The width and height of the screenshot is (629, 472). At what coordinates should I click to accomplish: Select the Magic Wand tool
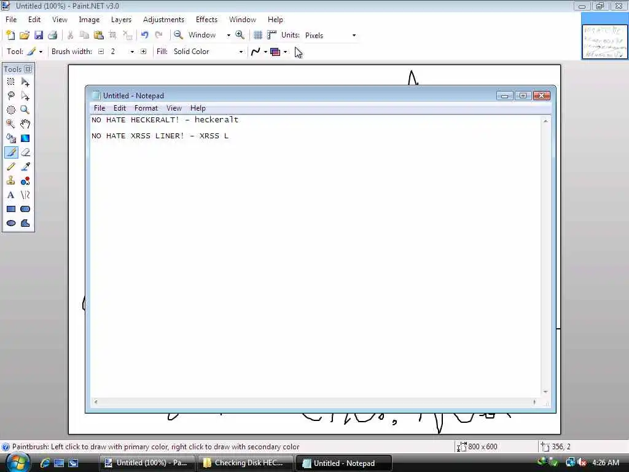click(x=11, y=124)
